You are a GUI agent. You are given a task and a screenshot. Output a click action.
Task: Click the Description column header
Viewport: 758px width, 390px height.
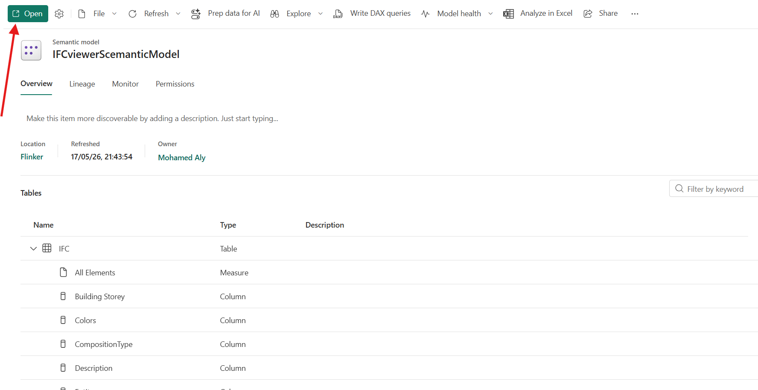coord(325,225)
